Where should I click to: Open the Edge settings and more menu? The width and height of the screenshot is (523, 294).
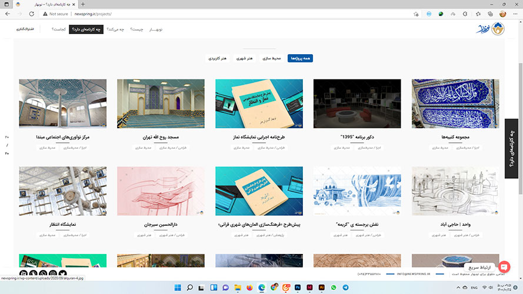coord(515,14)
